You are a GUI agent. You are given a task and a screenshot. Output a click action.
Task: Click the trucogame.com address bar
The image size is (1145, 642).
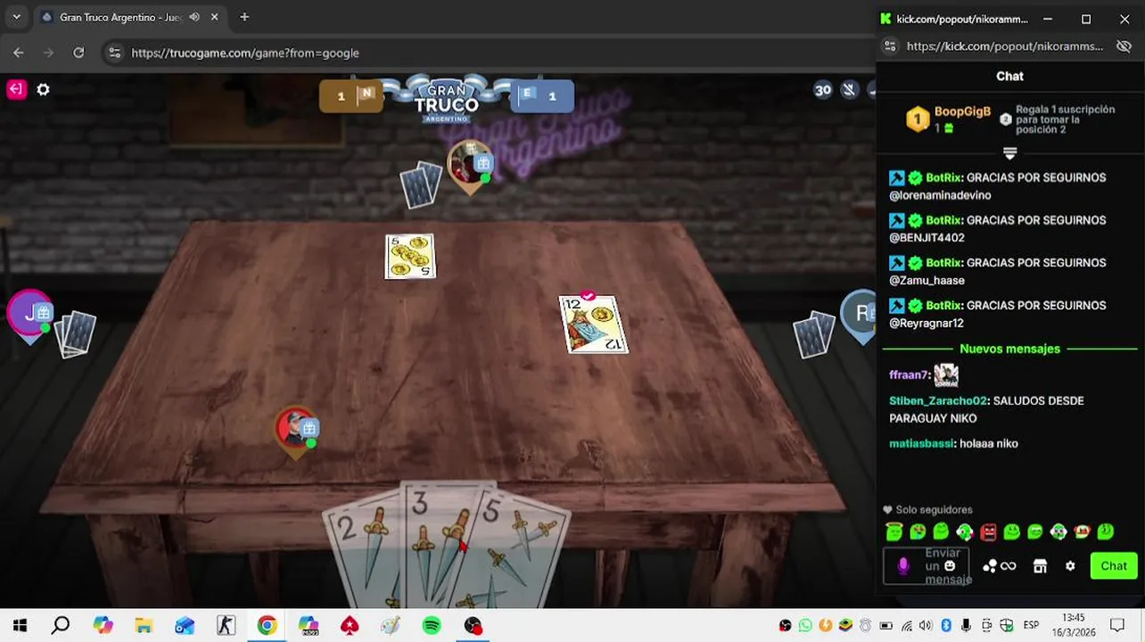(x=245, y=53)
